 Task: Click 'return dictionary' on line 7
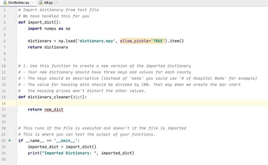(48, 47)
